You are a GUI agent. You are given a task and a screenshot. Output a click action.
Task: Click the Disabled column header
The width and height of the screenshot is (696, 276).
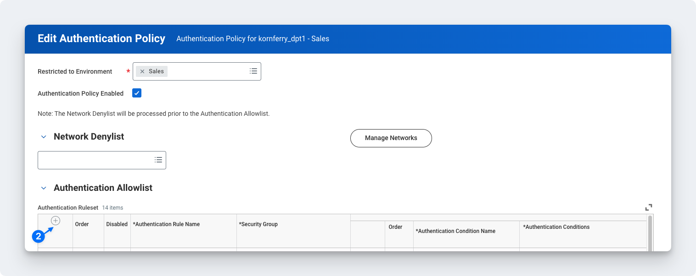click(117, 224)
